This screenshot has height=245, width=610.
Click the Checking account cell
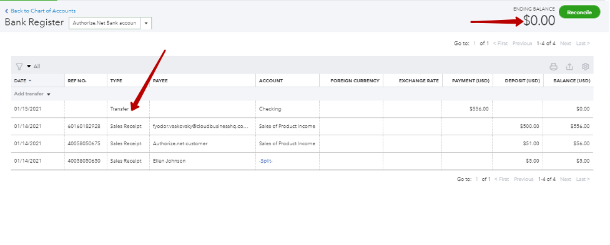(x=270, y=109)
